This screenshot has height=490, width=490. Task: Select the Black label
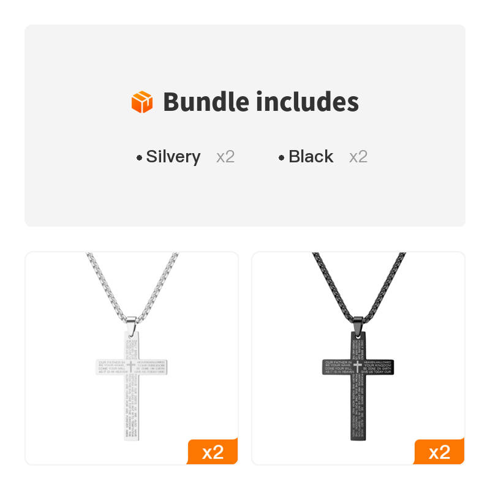coord(311,157)
